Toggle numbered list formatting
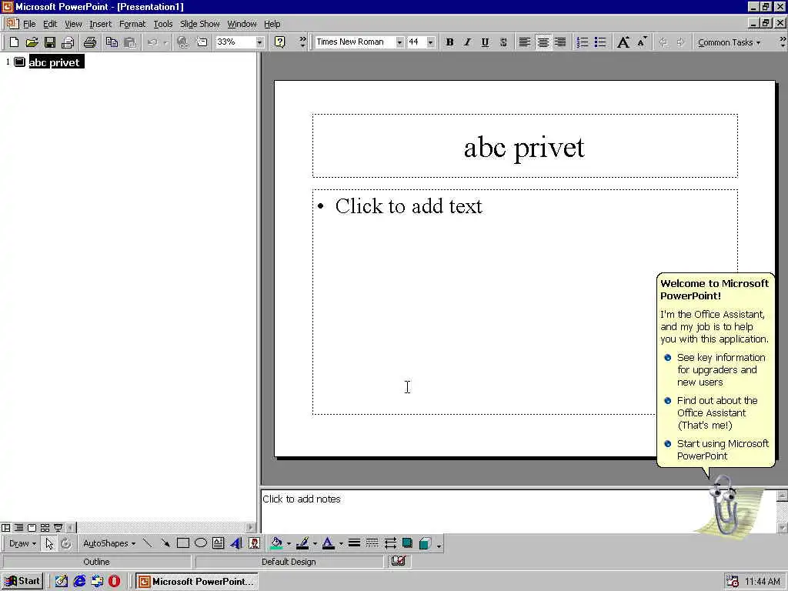 582,42
